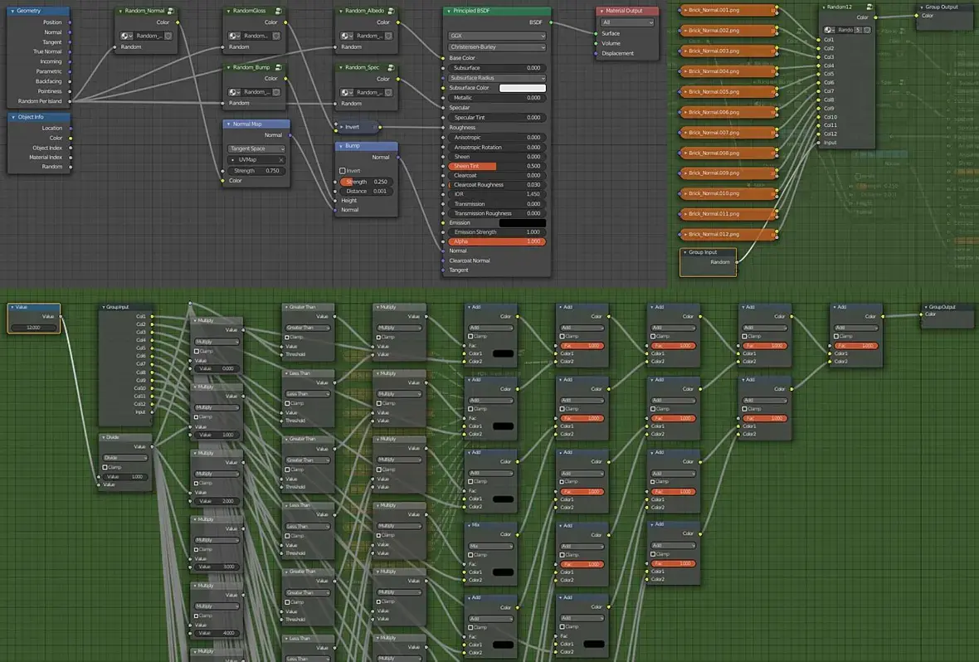This screenshot has height=662, width=979.
Task: Click the node group icon on Random_Normal header
Action: click(x=170, y=11)
